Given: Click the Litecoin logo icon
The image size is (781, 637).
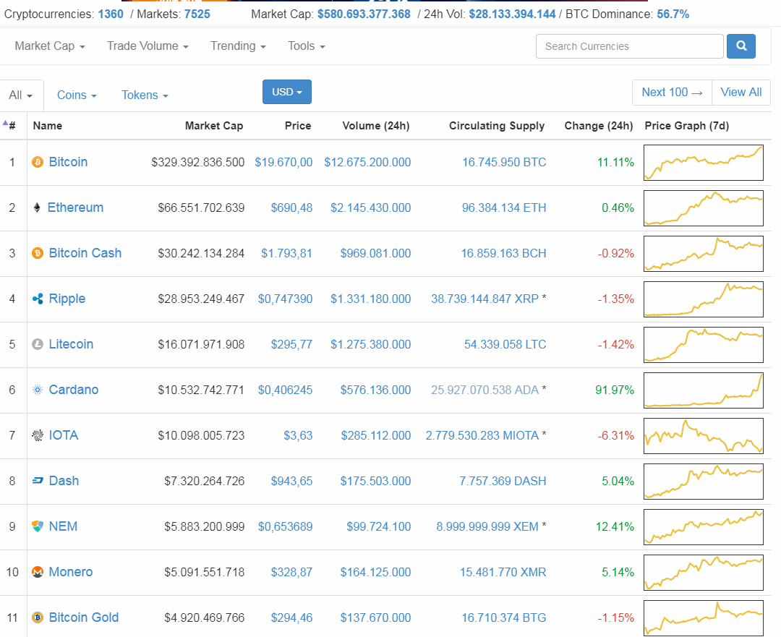Looking at the screenshot, I should click(37, 344).
